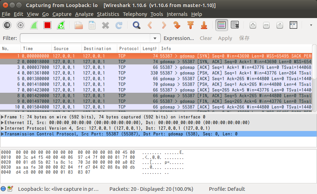Click the find packet magnifier icon

click(x=136, y=25)
